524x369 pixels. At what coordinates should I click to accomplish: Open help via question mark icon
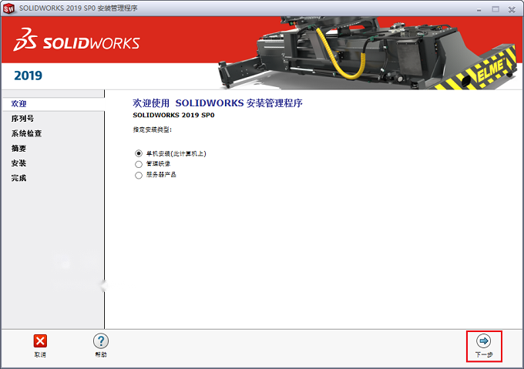coord(101,341)
